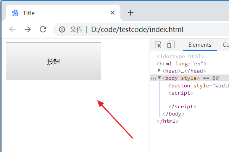Select the closing </body> tag line
This screenshot has height=152, width=229.
tap(173, 114)
